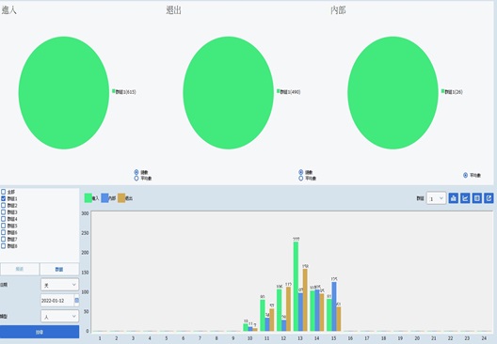Check the 全部 (all) checkbox
The height and width of the screenshot is (344, 497).
(x=3, y=192)
